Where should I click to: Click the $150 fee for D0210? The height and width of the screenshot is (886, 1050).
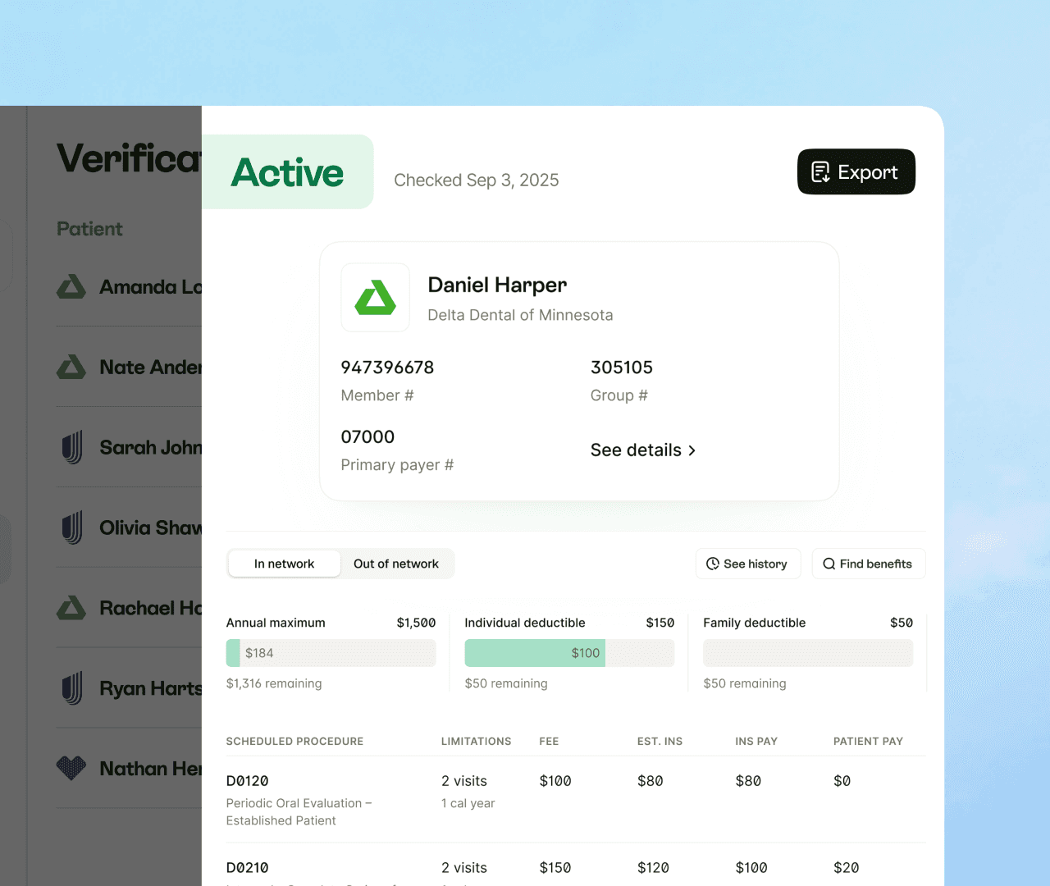coord(555,868)
